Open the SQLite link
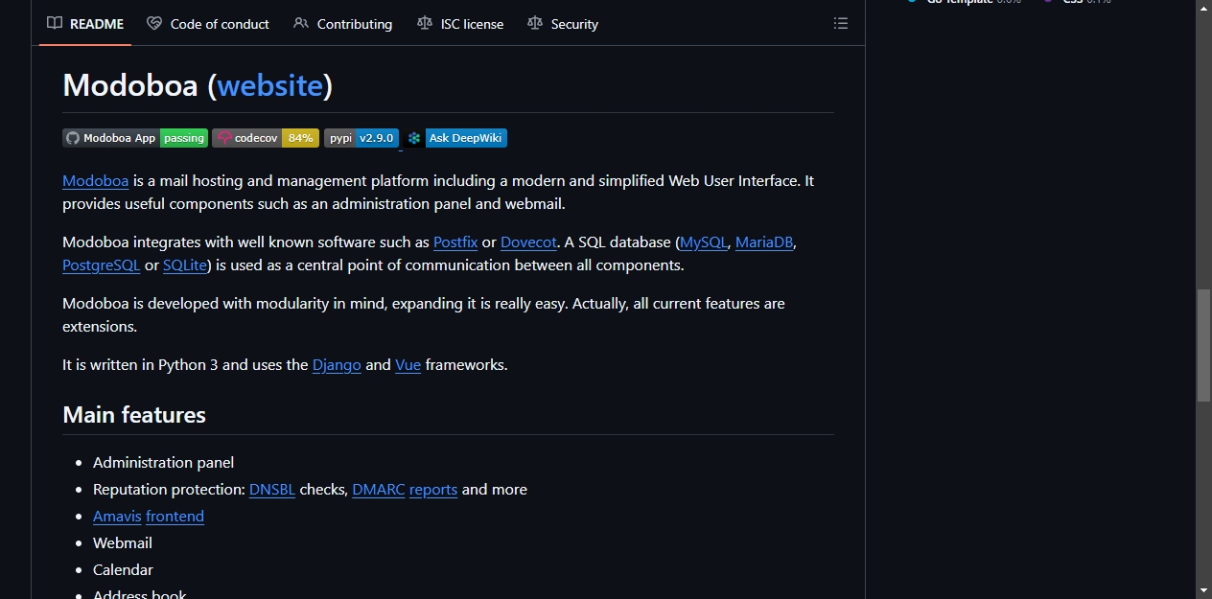1212x599 pixels. click(185, 265)
